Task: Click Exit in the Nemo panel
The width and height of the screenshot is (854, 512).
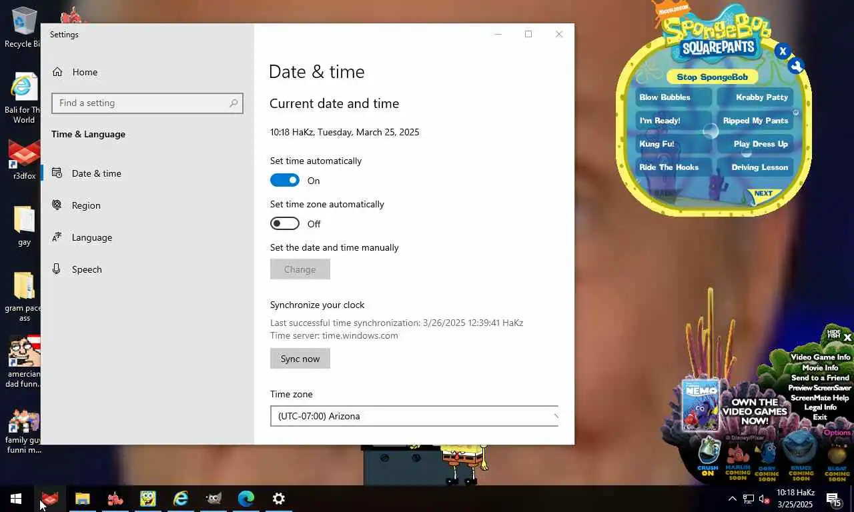Action: pyautogui.click(x=820, y=417)
